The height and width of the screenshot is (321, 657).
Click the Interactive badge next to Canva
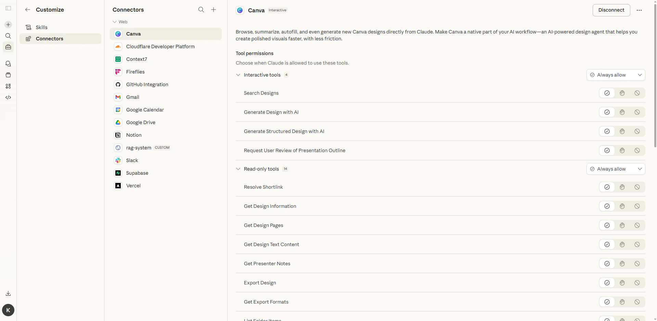278,10
